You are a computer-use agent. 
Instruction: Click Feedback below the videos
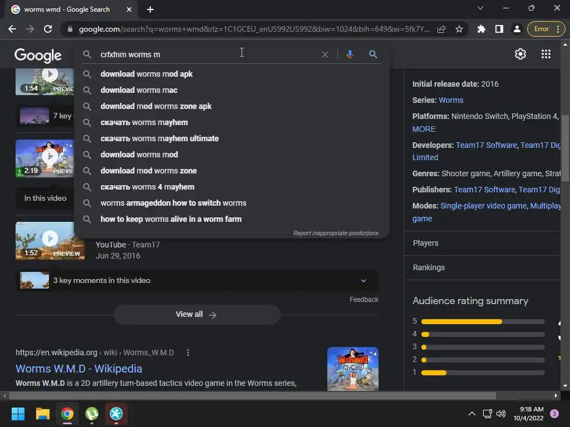click(364, 300)
